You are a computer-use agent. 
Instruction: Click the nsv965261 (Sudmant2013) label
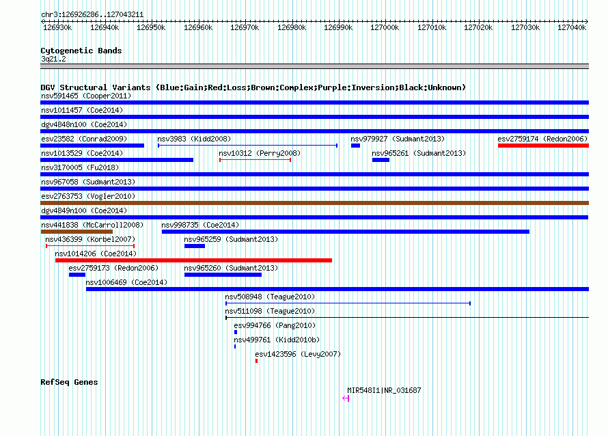pos(419,153)
